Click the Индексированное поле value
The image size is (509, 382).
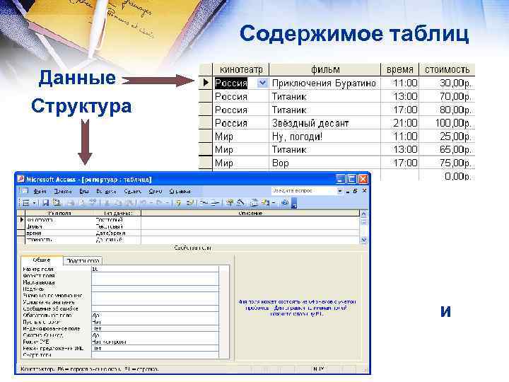point(155,328)
